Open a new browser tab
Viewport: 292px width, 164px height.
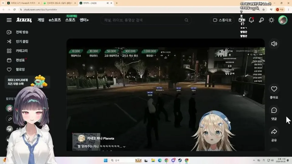117,3
